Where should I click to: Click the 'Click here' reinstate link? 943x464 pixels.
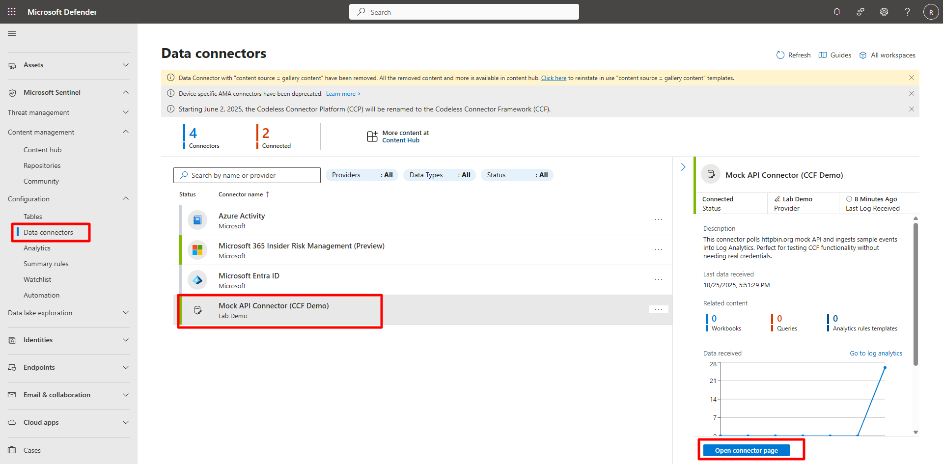[554, 78]
